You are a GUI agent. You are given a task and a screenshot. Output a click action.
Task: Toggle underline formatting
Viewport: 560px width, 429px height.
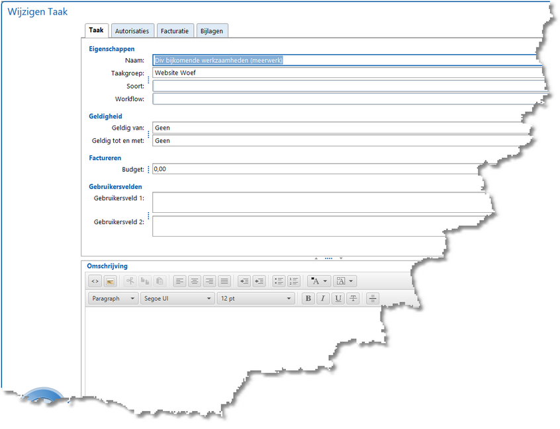[338, 298]
